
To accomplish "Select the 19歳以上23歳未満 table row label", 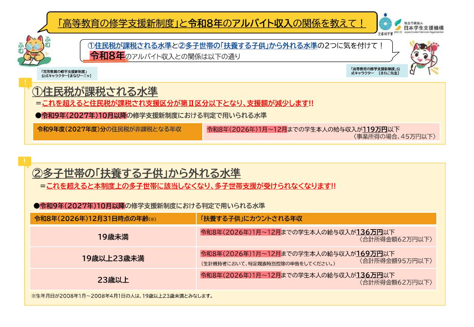I will tap(113, 258).
